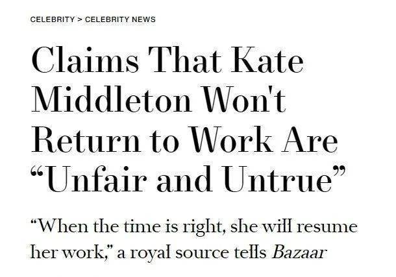Click the word Are in headline
The height and width of the screenshot is (277, 396).
310,139
